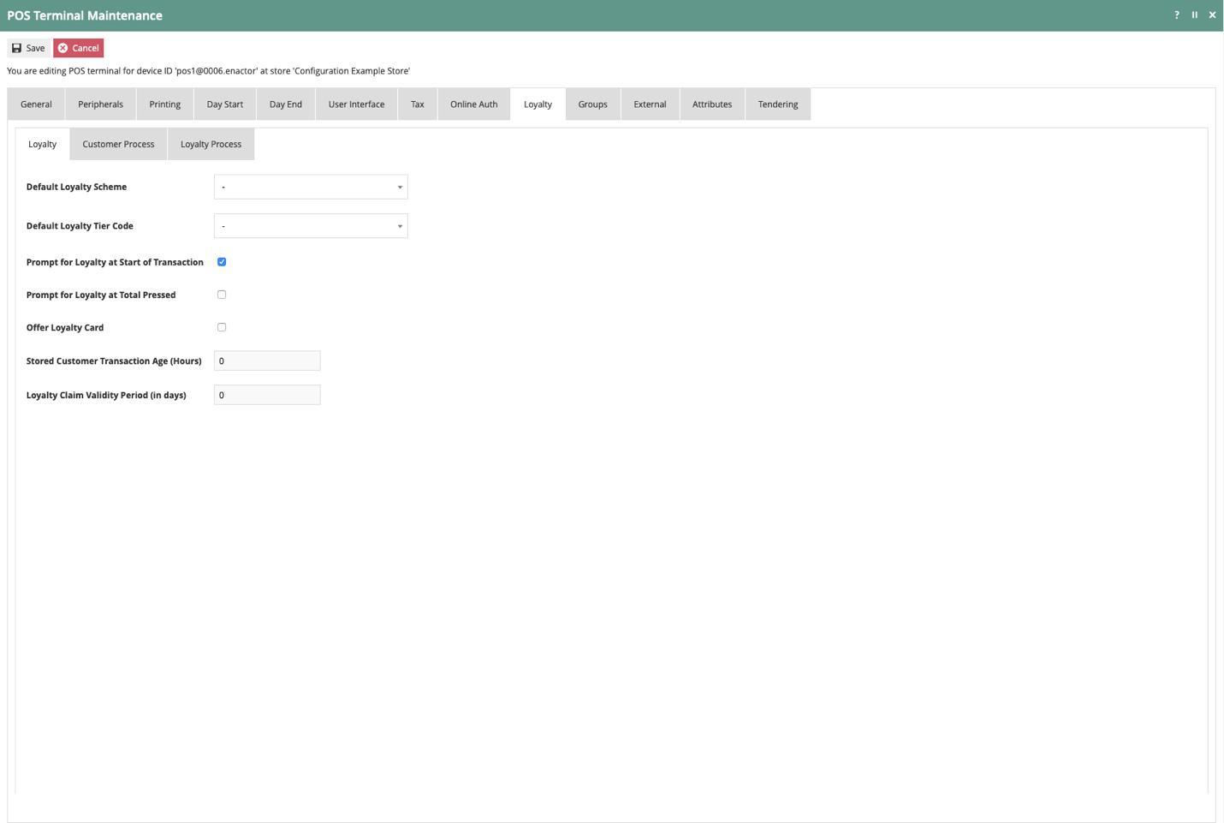Save the POS terminal changes
Viewport: 1224px width, 823px height.
point(28,48)
